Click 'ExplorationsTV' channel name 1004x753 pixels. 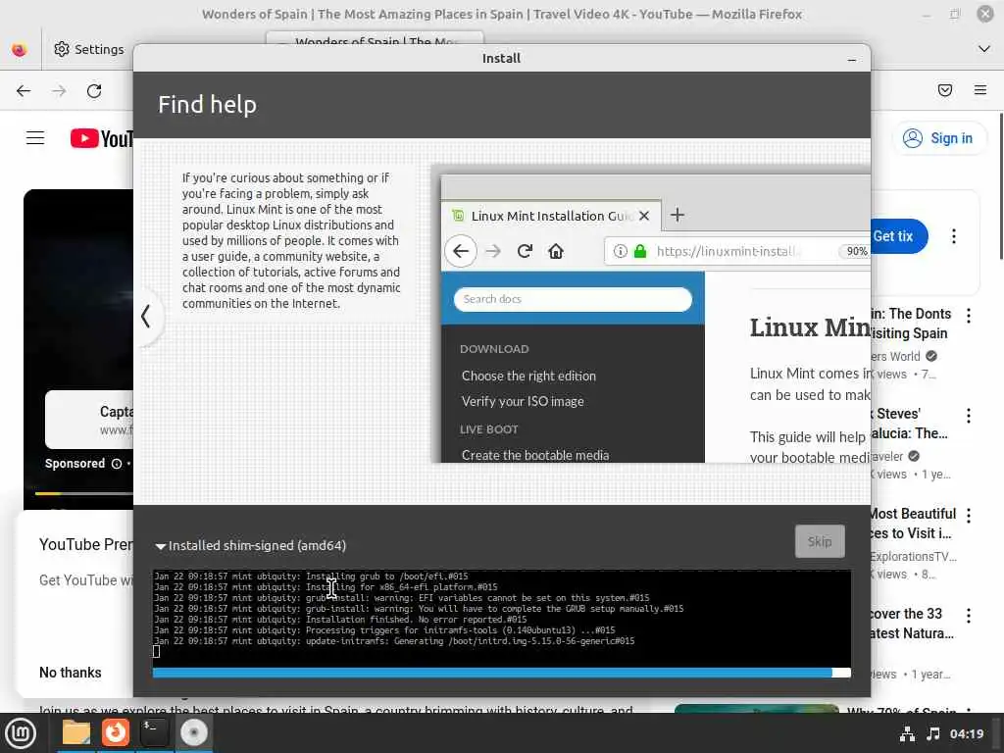tap(913, 557)
